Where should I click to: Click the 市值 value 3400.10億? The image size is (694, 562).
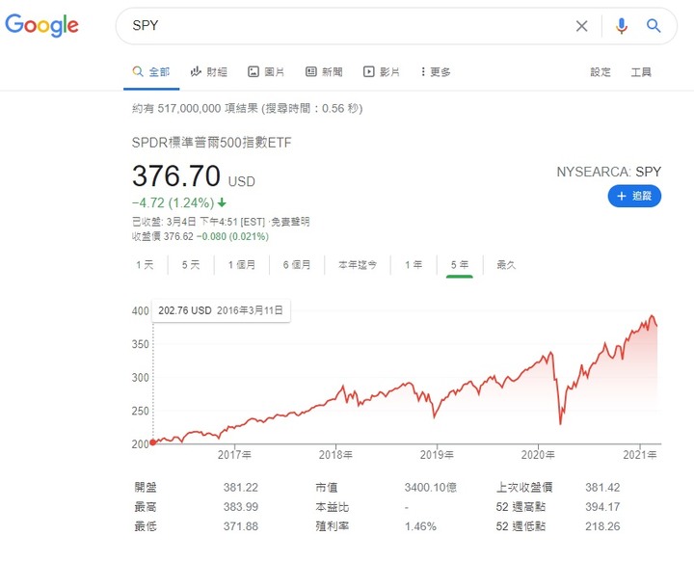click(430, 487)
